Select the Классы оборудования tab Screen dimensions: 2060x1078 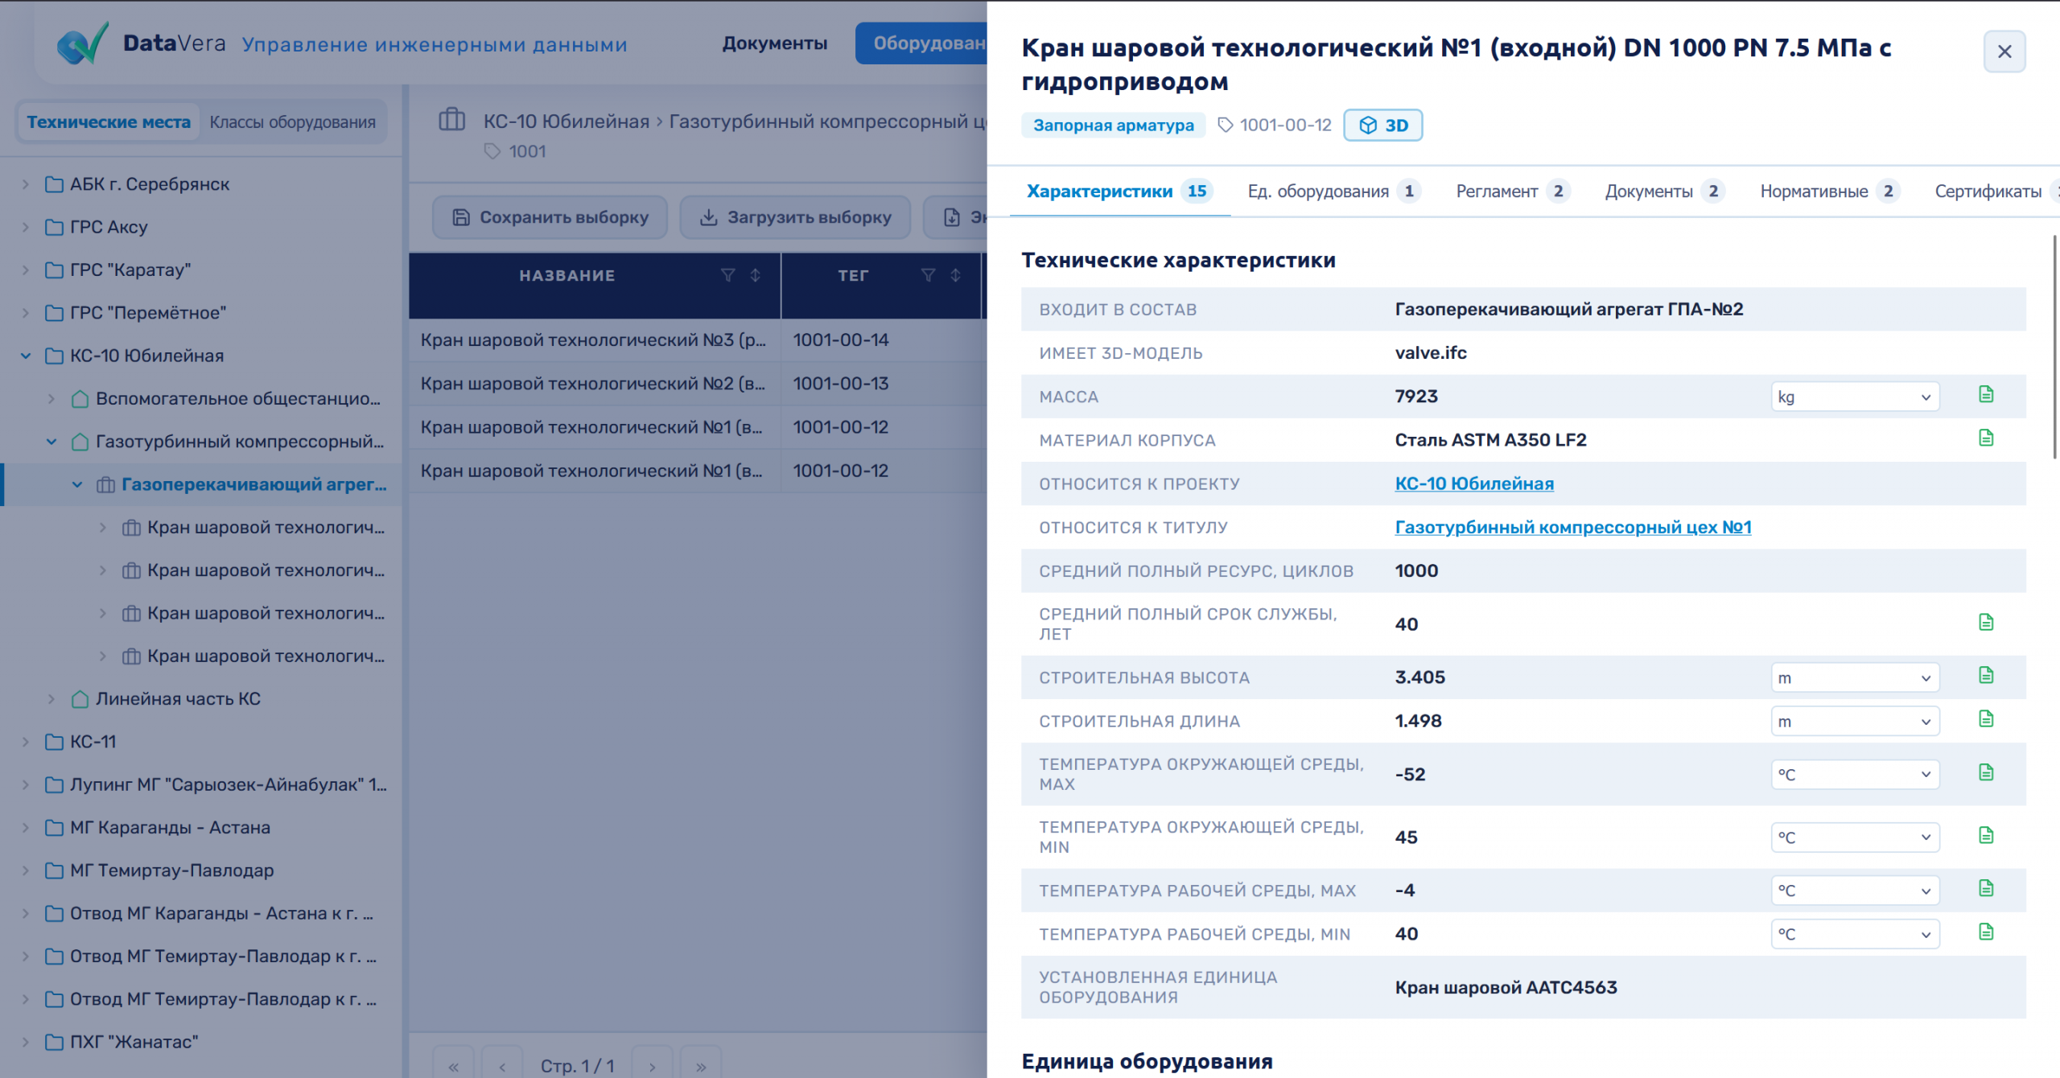[292, 122]
